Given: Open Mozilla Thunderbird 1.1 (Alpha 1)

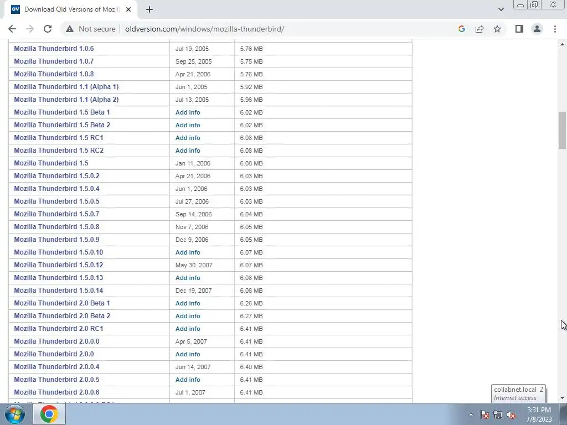Looking at the screenshot, I should [x=66, y=87].
